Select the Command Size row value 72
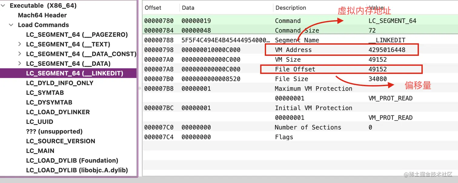458x183 pixels. (372, 30)
